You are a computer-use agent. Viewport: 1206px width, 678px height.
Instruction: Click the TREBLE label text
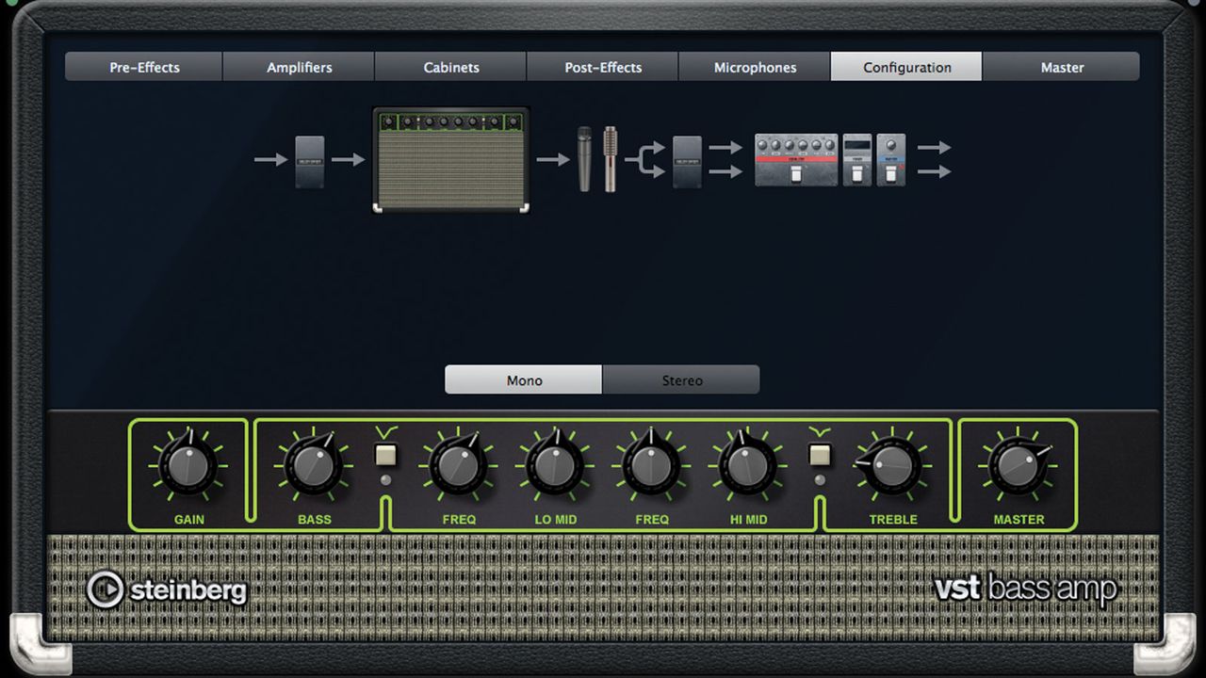(x=893, y=519)
